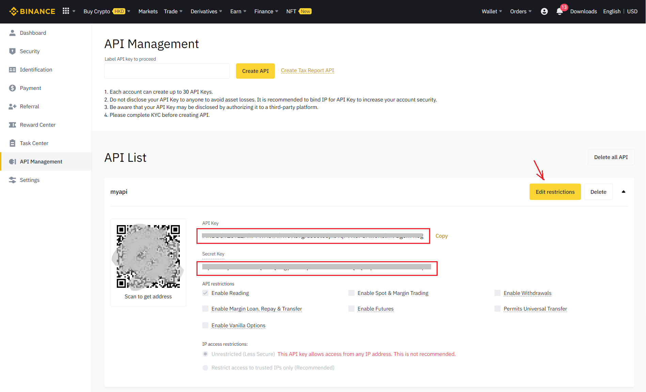The width and height of the screenshot is (646, 392).
Task: Click the masked API Key value
Action: (x=313, y=236)
